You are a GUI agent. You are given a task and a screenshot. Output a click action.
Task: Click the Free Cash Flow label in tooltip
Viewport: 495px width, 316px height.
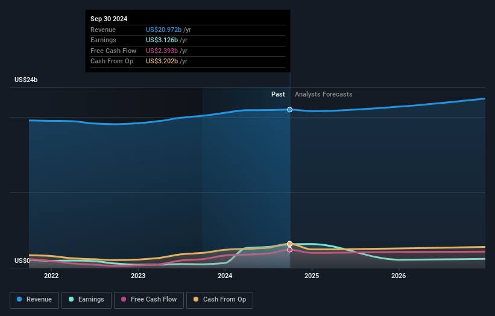[x=113, y=51]
